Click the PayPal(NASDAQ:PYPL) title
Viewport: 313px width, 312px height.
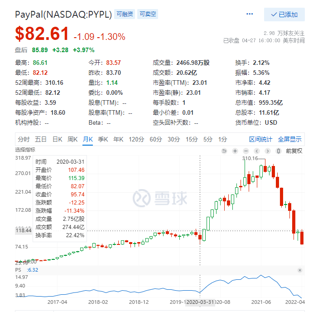point(63,15)
